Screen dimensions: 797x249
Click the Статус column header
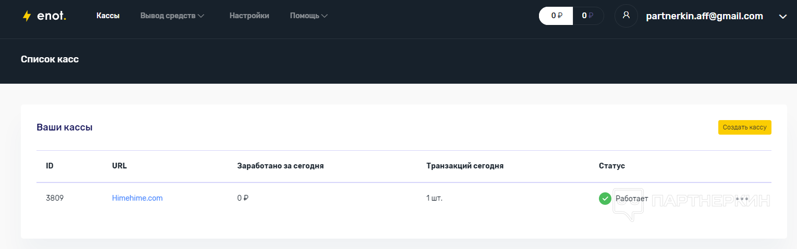pos(611,166)
